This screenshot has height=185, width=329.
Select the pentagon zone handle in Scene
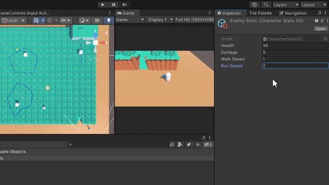point(25,54)
